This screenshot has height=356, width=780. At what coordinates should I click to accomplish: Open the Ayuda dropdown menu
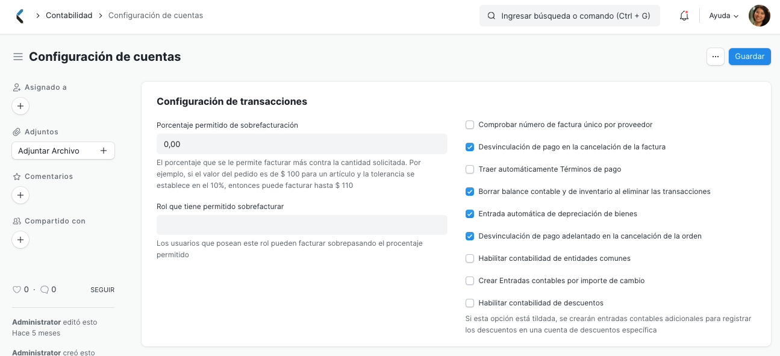tap(723, 16)
